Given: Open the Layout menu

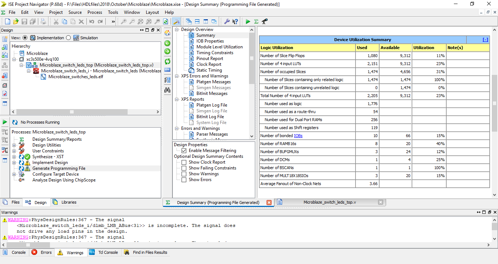Looking at the screenshot, I should pos(152,12).
